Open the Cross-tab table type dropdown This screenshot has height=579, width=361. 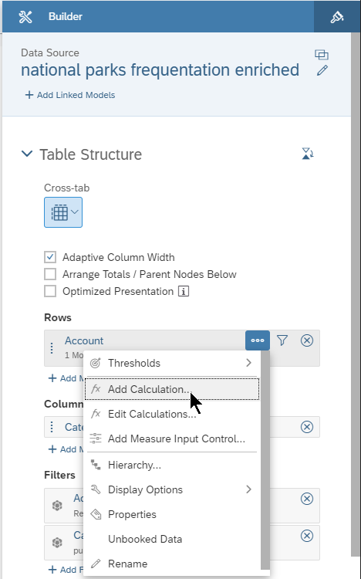click(x=63, y=212)
